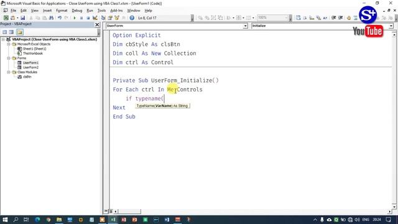Open the Insert menu
This screenshot has height=224, width=398.
coord(47,11)
